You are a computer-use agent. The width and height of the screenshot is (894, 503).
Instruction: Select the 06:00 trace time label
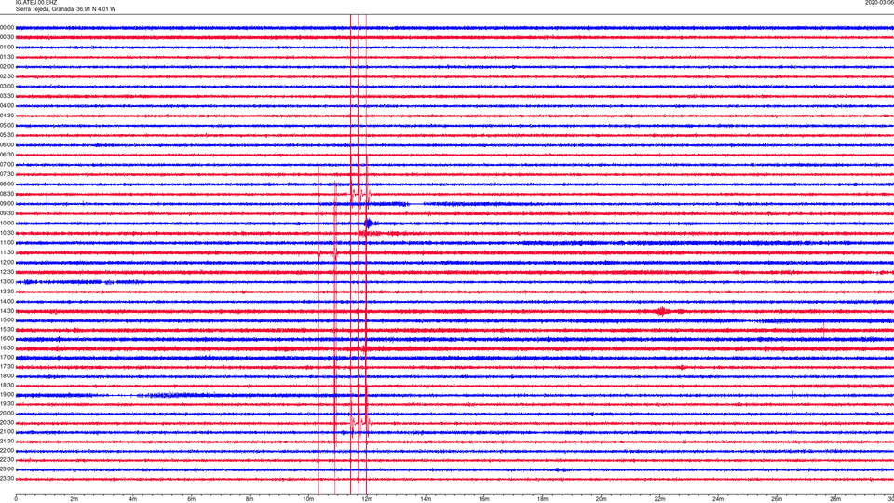pyautogui.click(x=7, y=145)
